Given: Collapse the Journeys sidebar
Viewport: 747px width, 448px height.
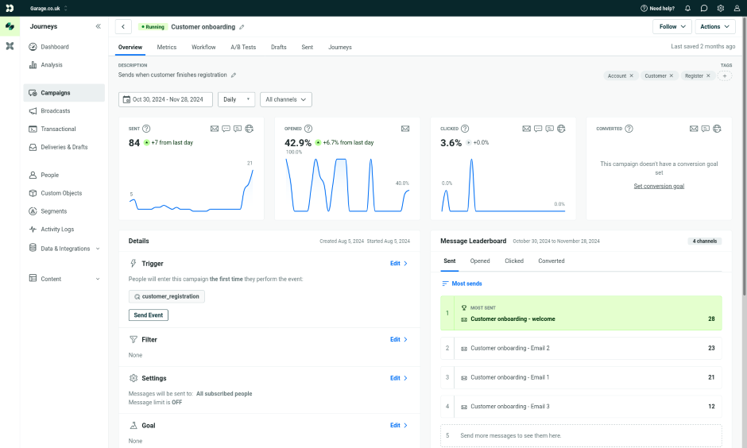Looking at the screenshot, I should point(98,27).
